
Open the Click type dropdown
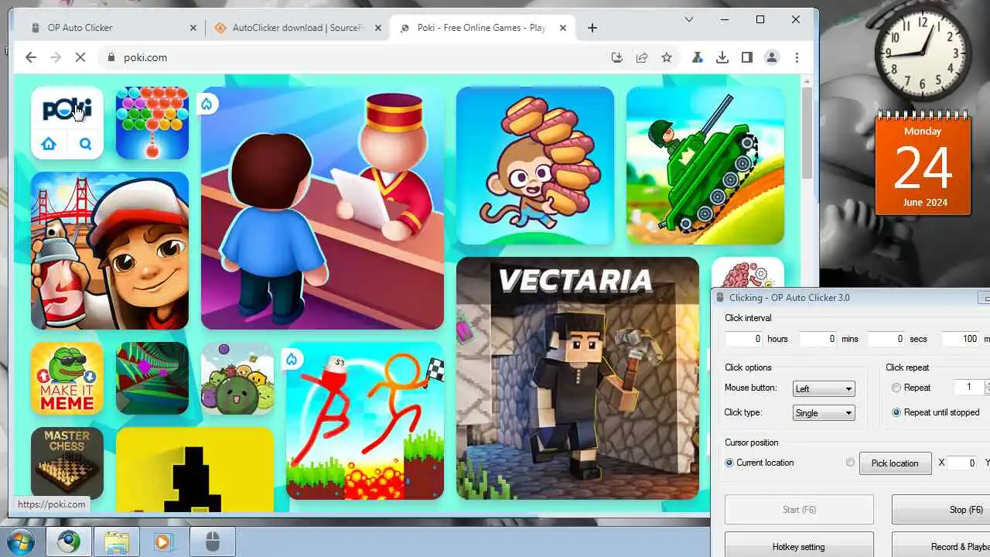pos(824,413)
